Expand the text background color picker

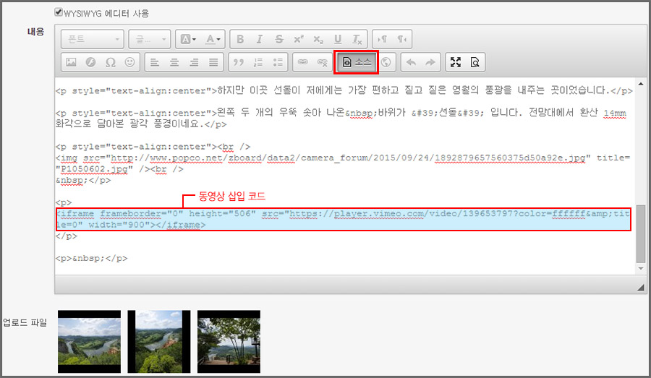(x=187, y=39)
